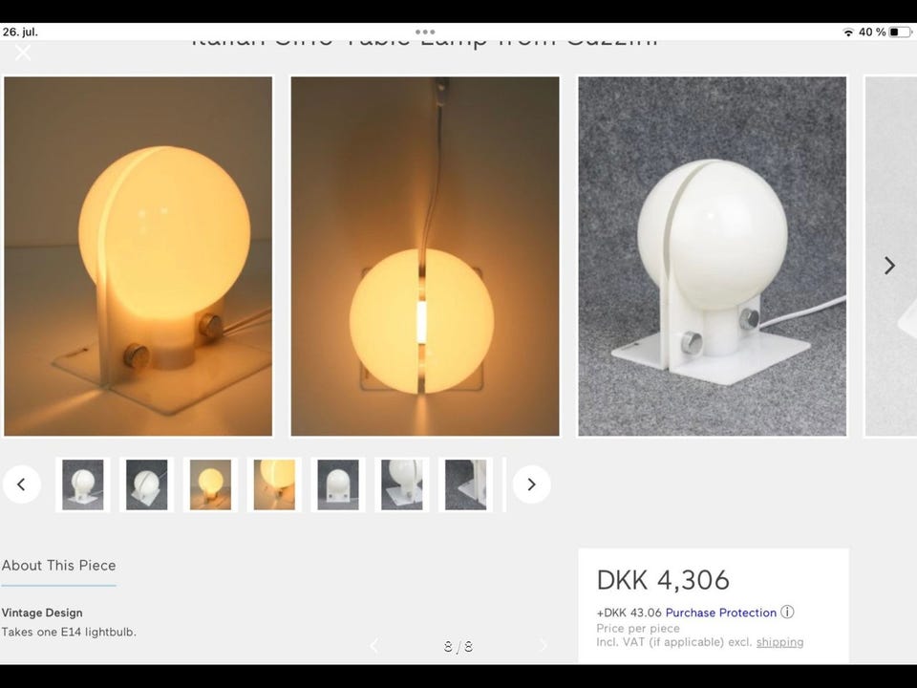917x688 pixels.
Task: Select the fourth thumbnail of the glowing lamp closeup
Action: coord(274,484)
